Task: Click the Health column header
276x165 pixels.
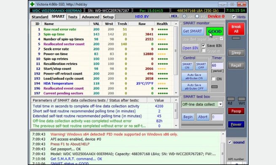Action: click(162, 24)
